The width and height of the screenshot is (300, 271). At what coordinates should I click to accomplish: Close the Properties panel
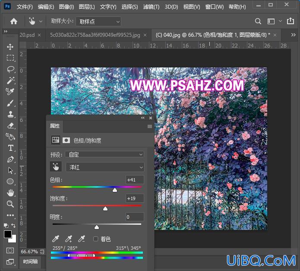(x=151, y=118)
